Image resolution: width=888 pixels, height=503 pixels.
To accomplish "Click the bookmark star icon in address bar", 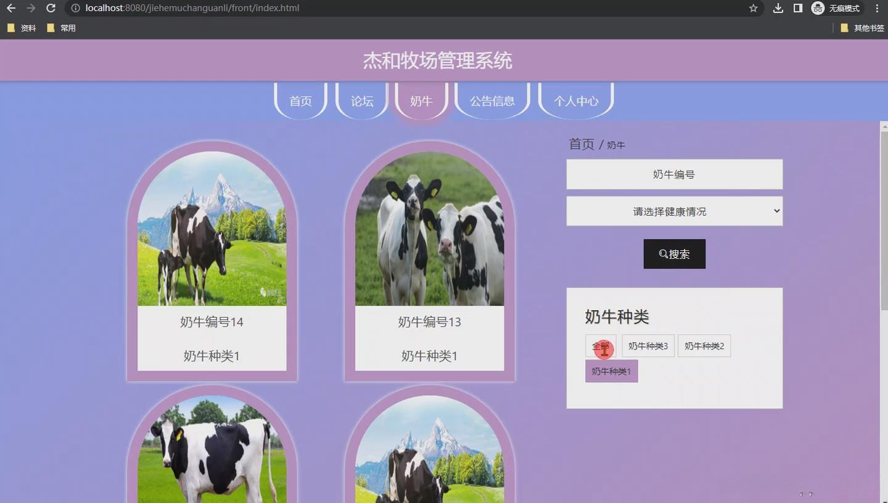I will pos(752,9).
